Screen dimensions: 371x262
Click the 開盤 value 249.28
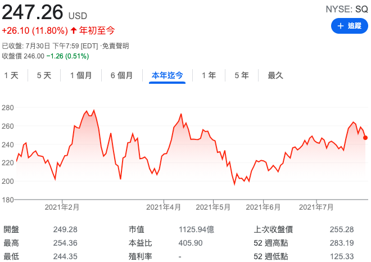click(65, 229)
